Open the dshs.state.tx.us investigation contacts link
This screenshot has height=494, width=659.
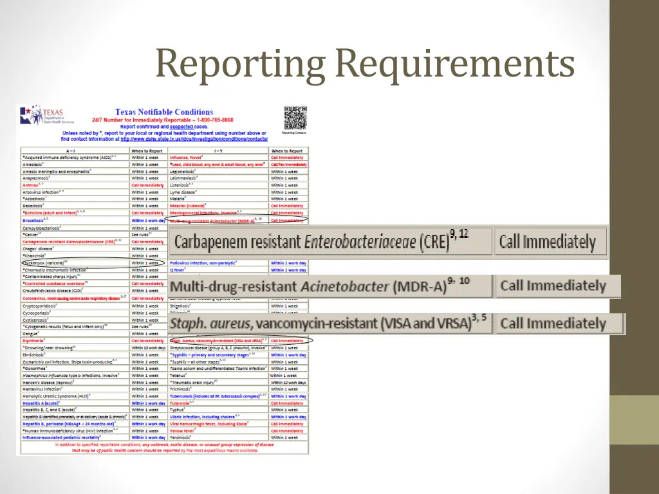194,139
